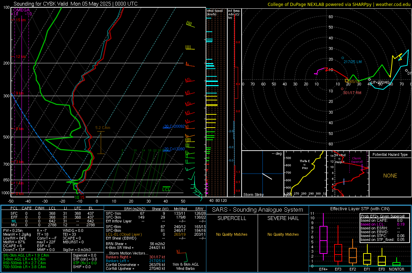412x273 pixels.
Task: Click the orange EF2 box plot
Action: (x=353, y=252)
